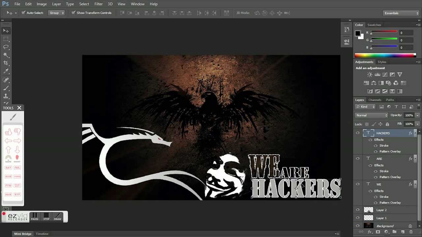This screenshot has width=422, height=237.
Task: Filter layers by pixel layers
Action: 381,107
